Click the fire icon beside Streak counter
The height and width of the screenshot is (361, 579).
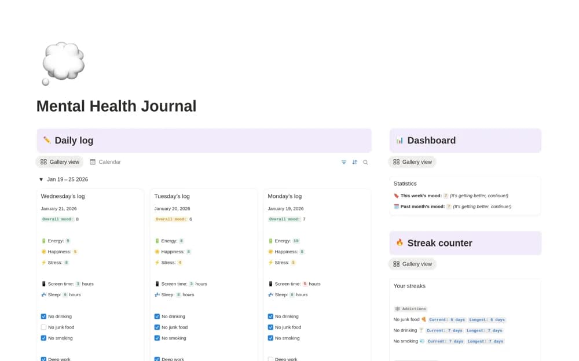point(400,242)
